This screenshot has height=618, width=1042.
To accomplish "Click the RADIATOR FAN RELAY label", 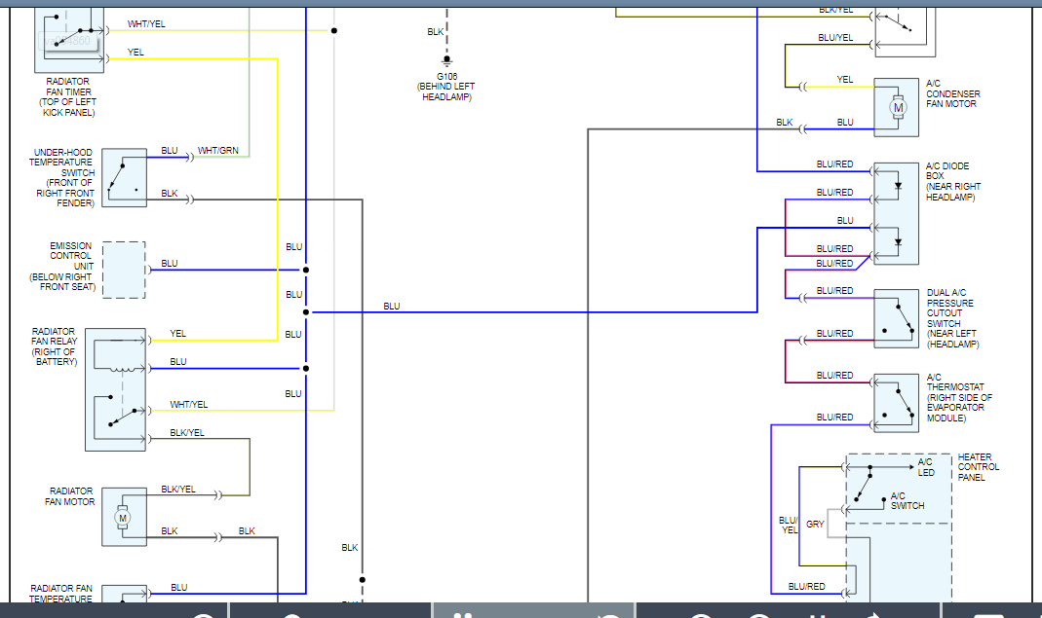I will pyautogui.click(x=55, y=346).
